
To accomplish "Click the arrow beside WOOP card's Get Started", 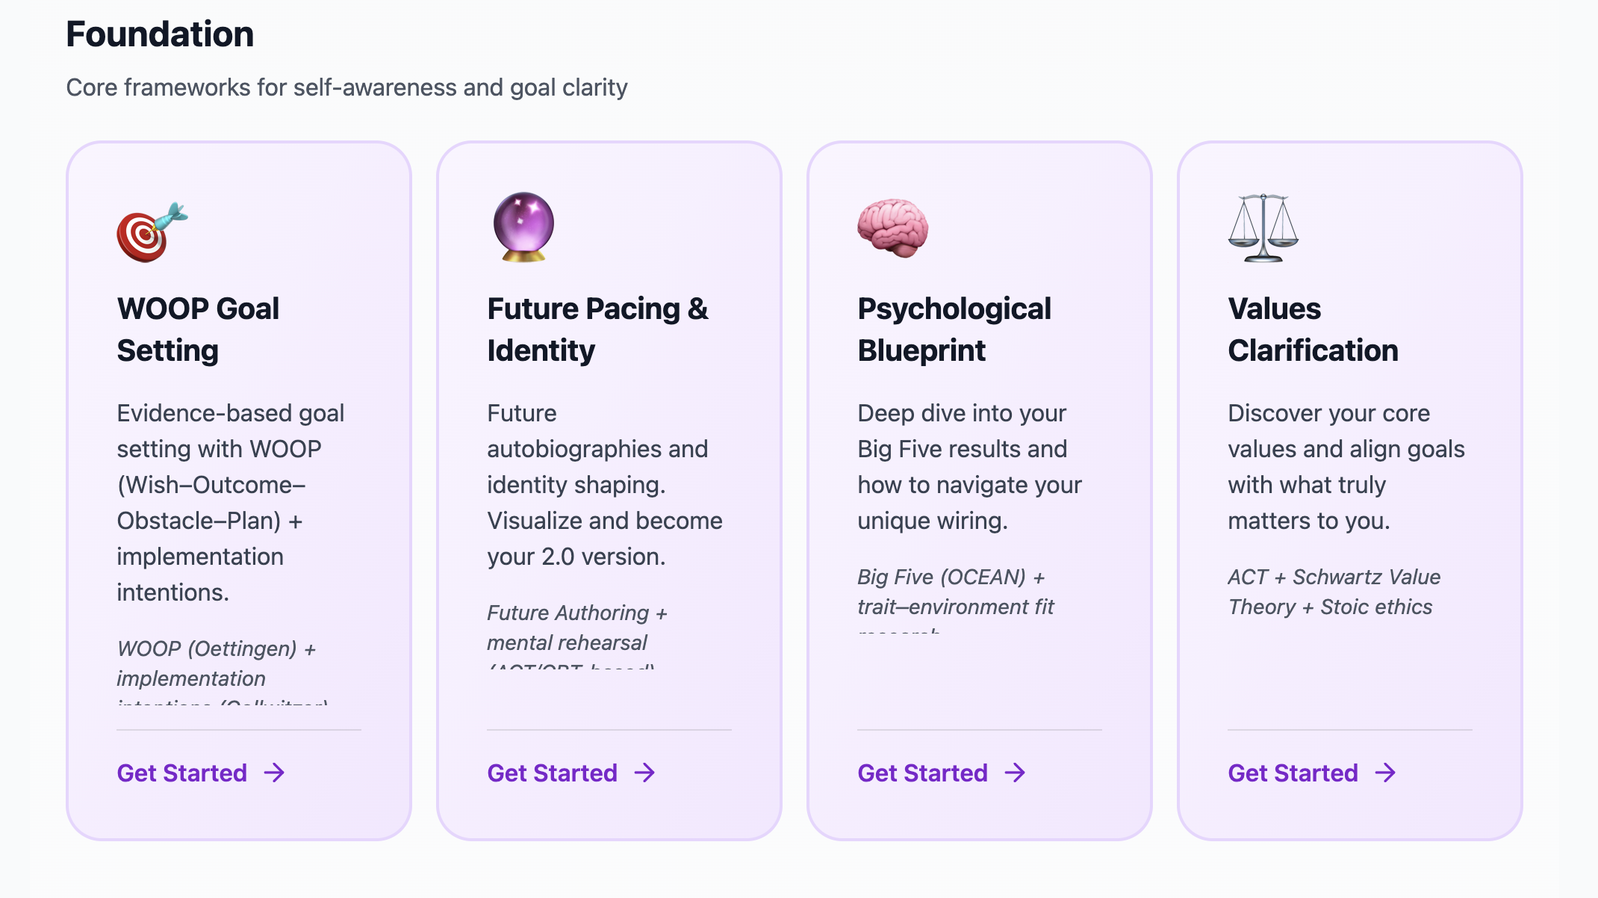I will (275, 772).
